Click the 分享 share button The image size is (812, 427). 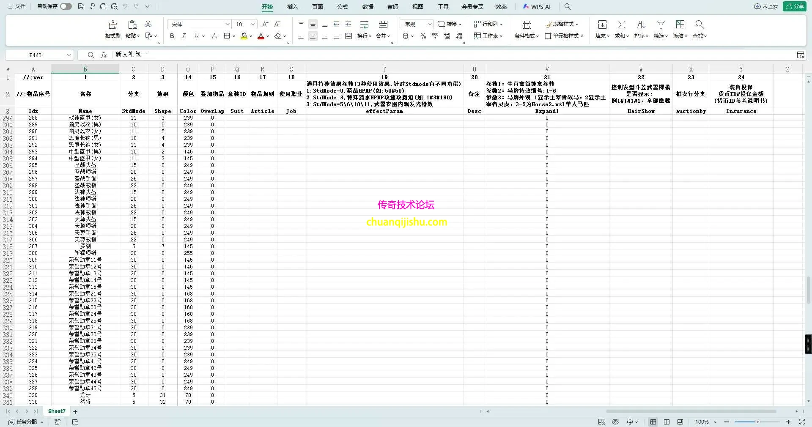pyautogui.click(x=796, y=6)
